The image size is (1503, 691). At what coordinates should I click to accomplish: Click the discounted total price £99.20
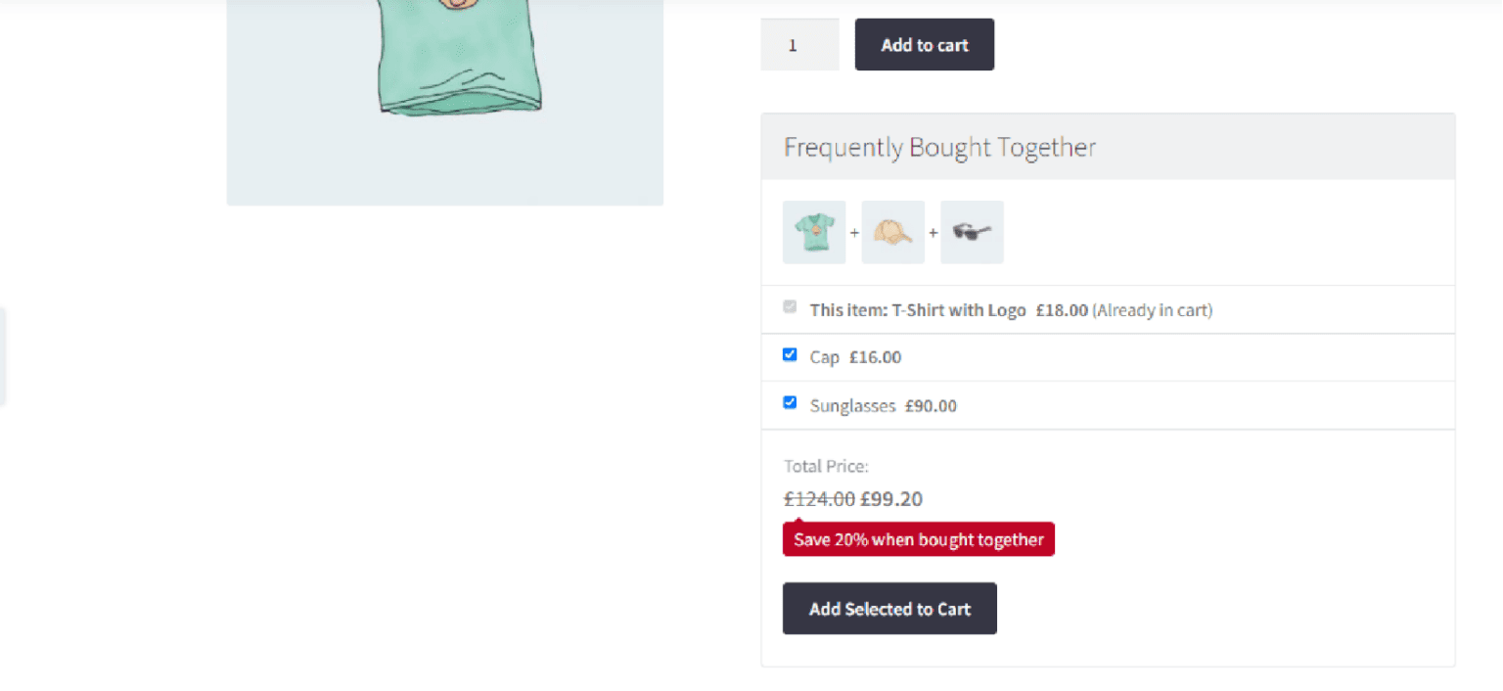(891, 499)
